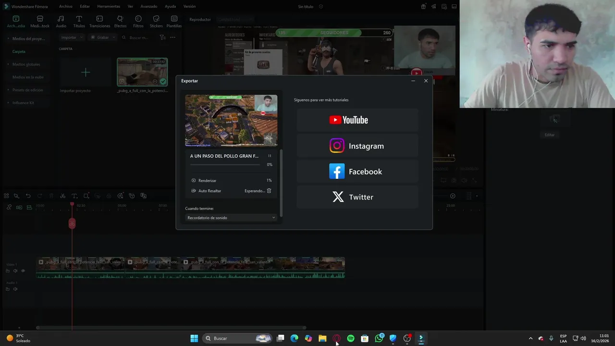Open Microsoft Edge from the taskbar
615x346 pixels.
tap(295, 338)
